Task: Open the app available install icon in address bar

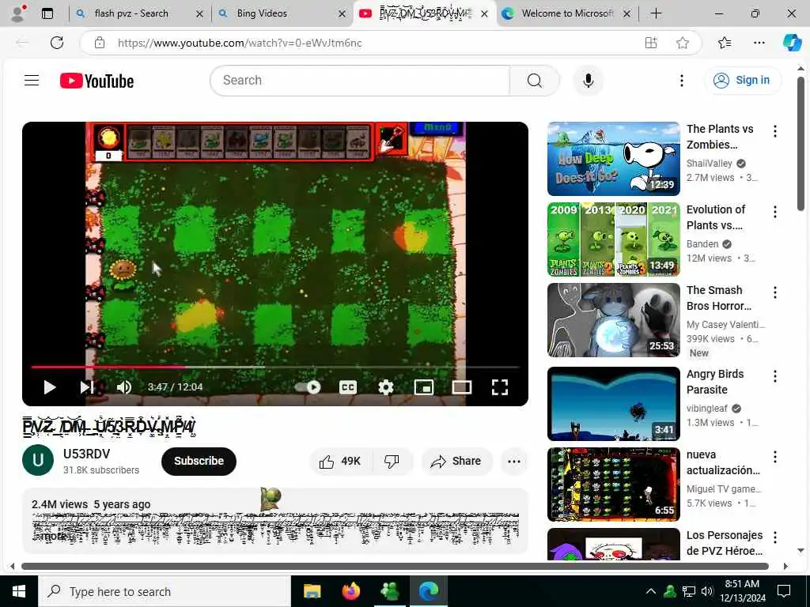Action: [651, 43]
